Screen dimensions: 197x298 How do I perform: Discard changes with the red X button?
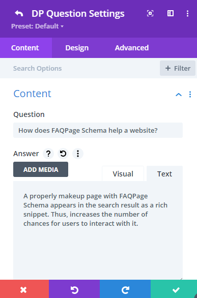[x=24, y=289]
